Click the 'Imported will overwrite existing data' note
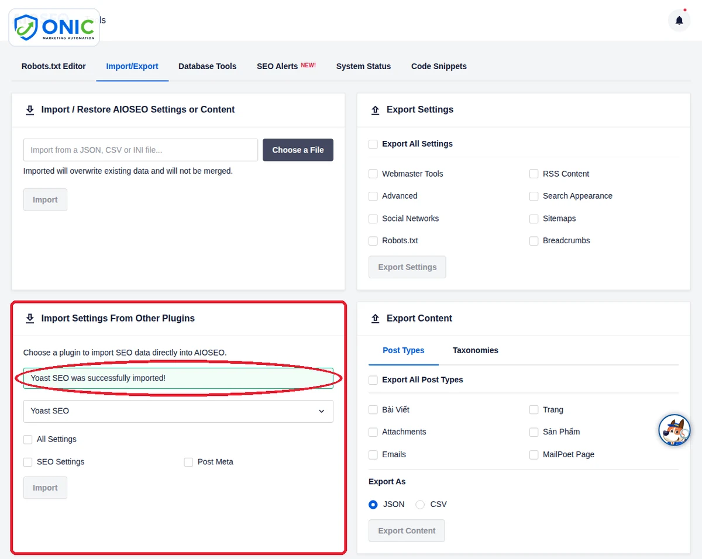The width and height of the screenshot is (702, 559). (128, 171)
